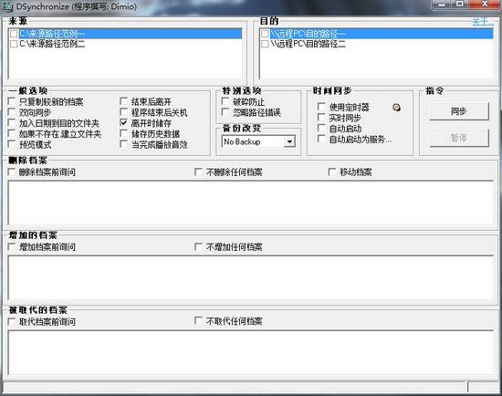Image resolution: width=502 pixels, height=396 pixels.
Task: Toggle 忽略路径错误 checkbox
Action: point(225,112)
